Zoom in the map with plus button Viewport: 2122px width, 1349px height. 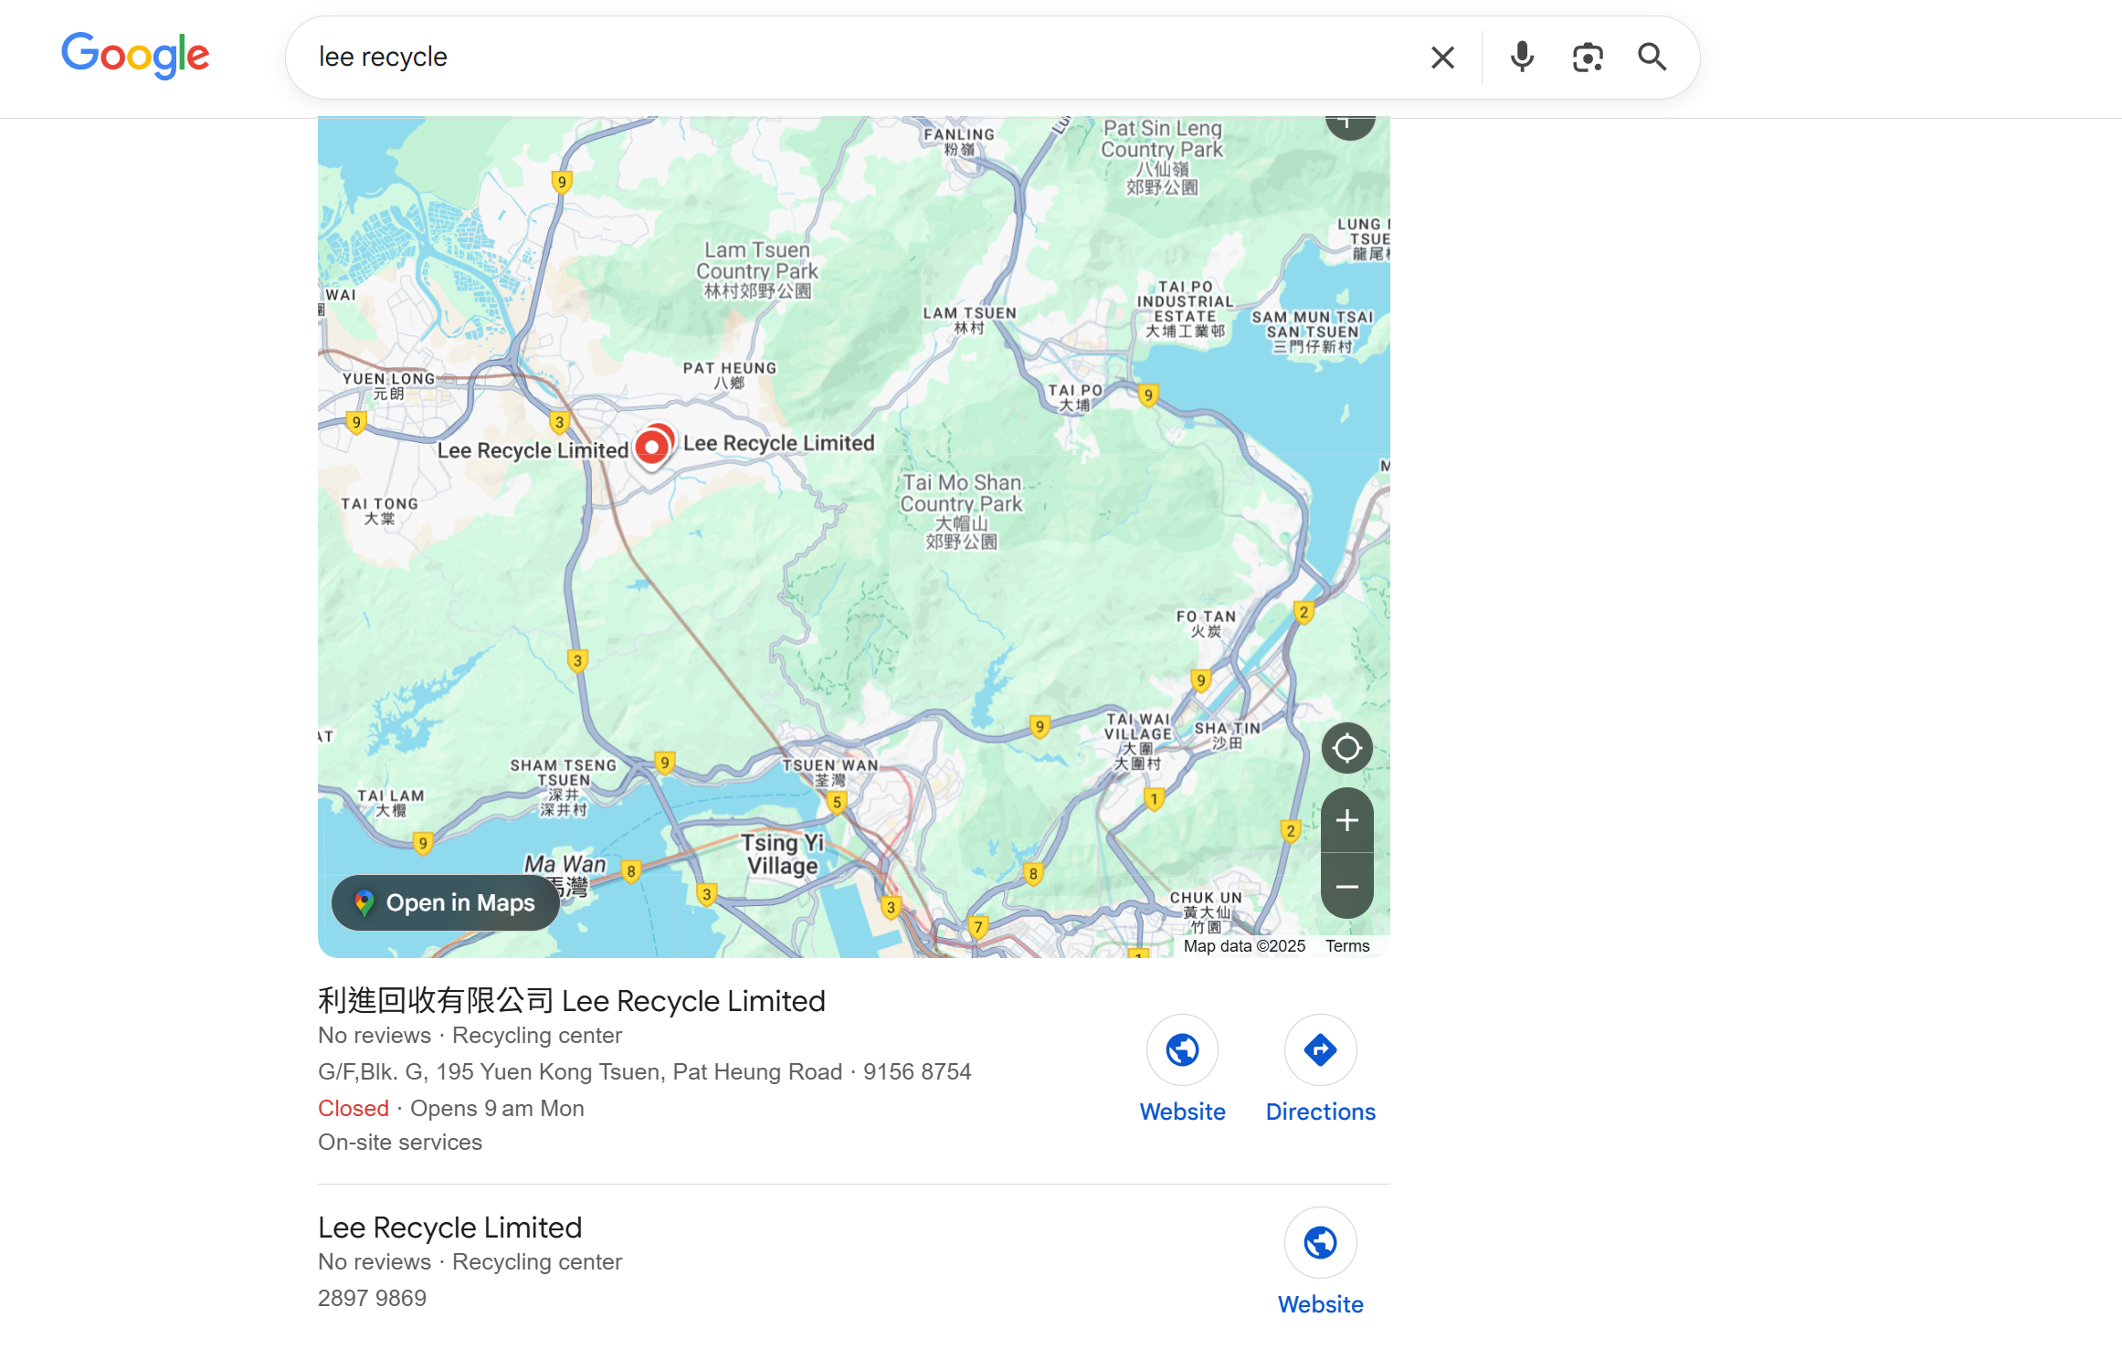click(x=1346, y=820)
